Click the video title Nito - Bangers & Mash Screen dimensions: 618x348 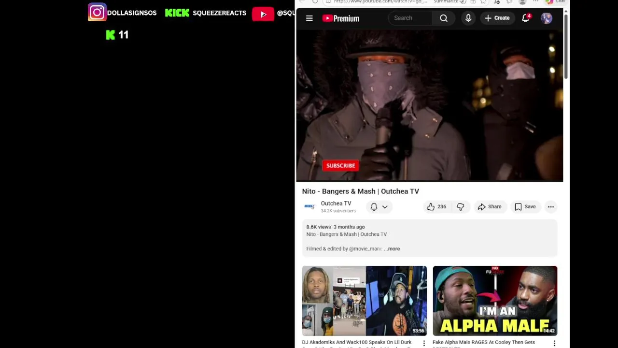coord(361,191)
